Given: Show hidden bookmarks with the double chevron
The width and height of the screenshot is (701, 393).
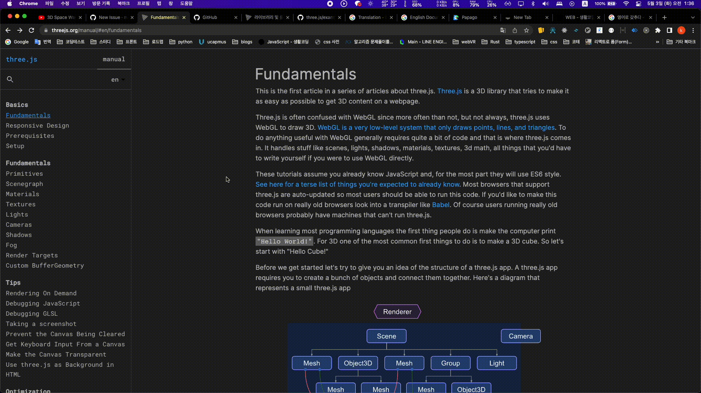Looking at the screenshot, I should click(x=658, y=42).
